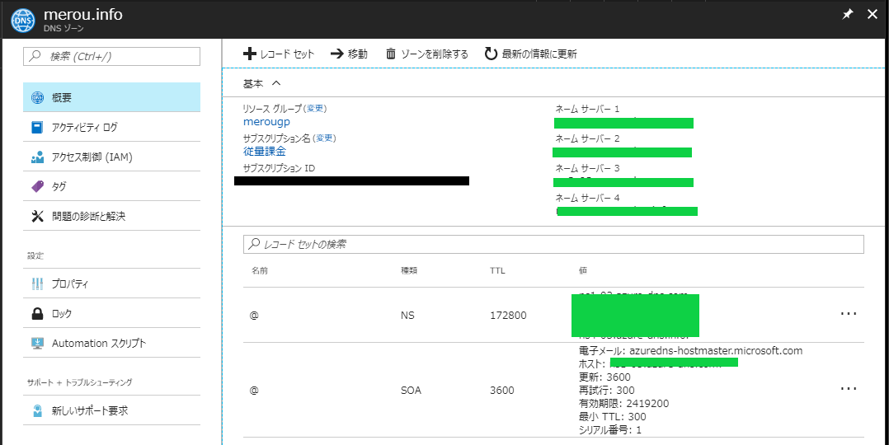Open the ellipsis menu for NS record

(x=848, y=313)
